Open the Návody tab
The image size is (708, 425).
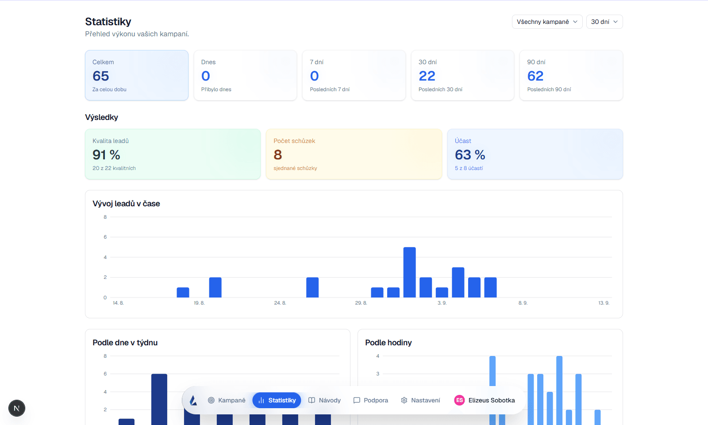(324, 400)
